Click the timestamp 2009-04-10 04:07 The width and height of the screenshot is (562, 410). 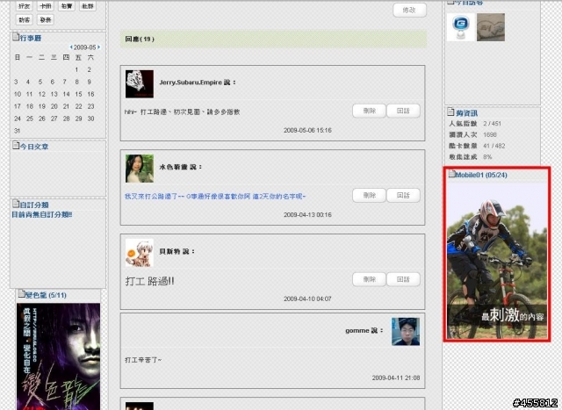tap(307, 299)
